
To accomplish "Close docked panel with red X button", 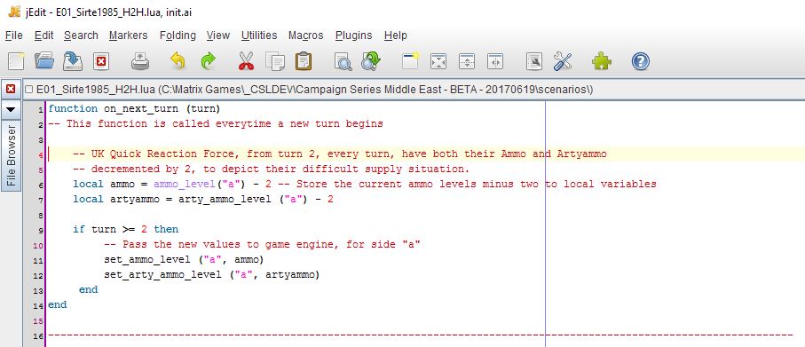I will pyautogui.click(x=11, y=90).
